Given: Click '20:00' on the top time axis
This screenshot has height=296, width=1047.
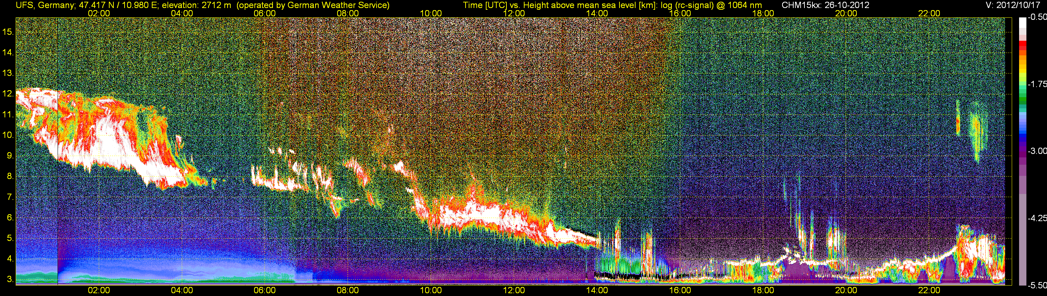Looking at the screenshot, I should tap(846, 13).
